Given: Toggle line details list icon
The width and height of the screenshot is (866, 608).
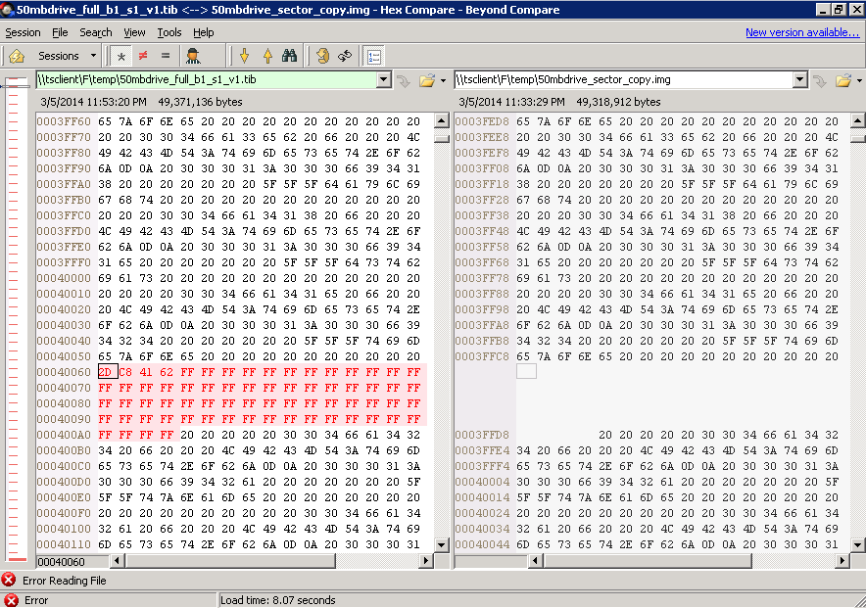Looking at the screenshot, I should (x=374, y=56).
